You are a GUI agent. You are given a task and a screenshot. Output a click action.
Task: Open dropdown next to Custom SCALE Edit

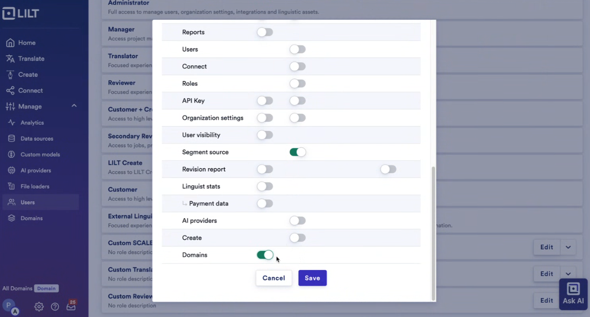(x=568, y=247)
